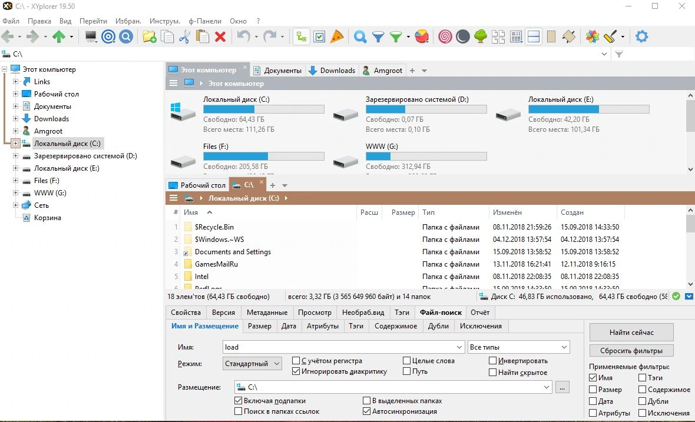Click the orange pizza slice toolbar icon
The width and height of the screenshot is (695, 422).
[x=337, y=36]
